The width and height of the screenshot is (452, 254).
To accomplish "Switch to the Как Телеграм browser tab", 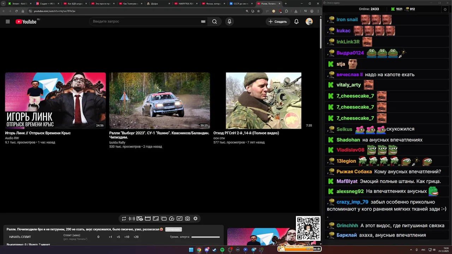I will (130, 4).
